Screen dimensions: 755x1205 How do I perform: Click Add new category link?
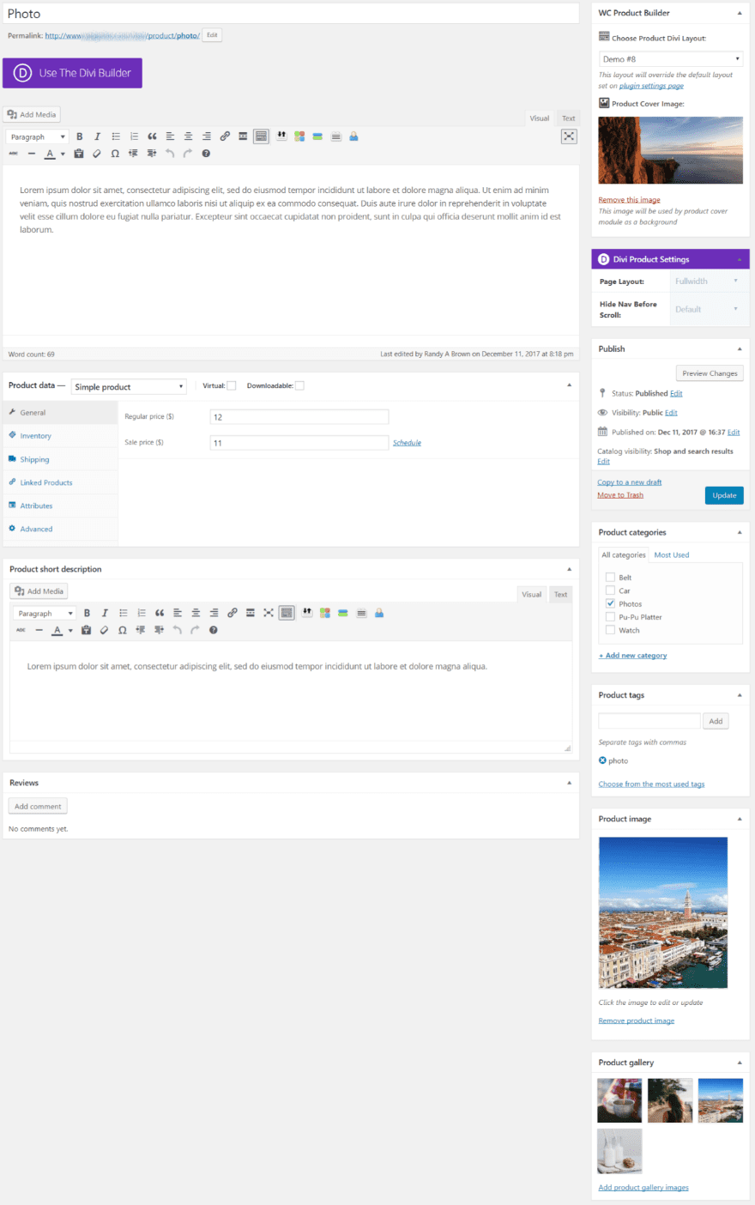coord(632,656)
